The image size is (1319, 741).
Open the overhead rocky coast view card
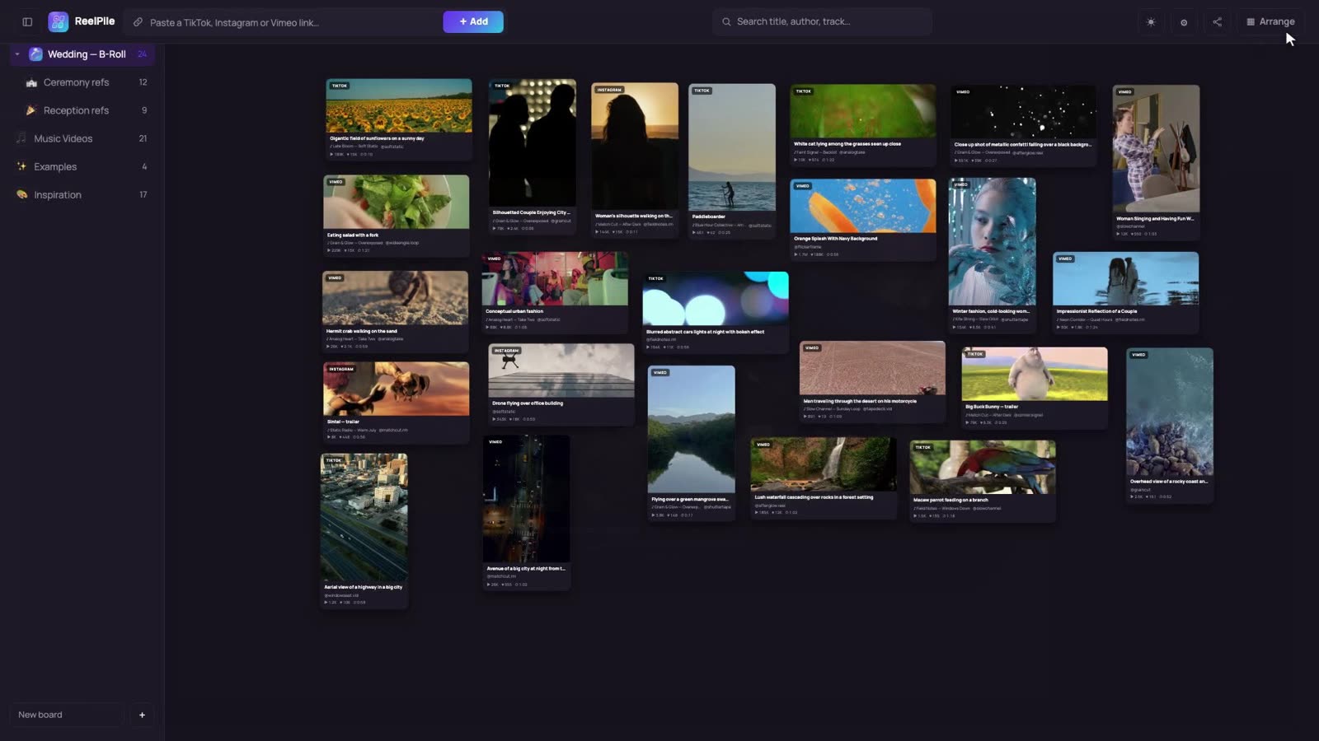point(1170,426)
